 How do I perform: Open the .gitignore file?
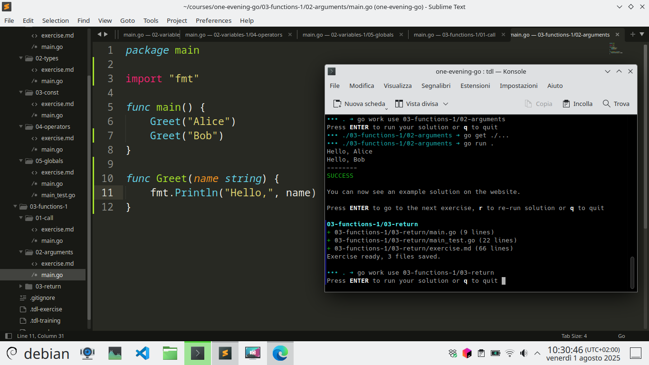(42, 298)
